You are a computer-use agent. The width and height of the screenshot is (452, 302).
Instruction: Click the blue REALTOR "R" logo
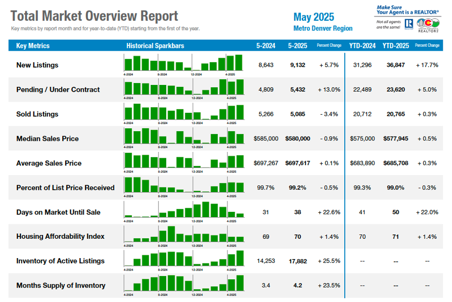pyautogui.click(x=409, y=24)
